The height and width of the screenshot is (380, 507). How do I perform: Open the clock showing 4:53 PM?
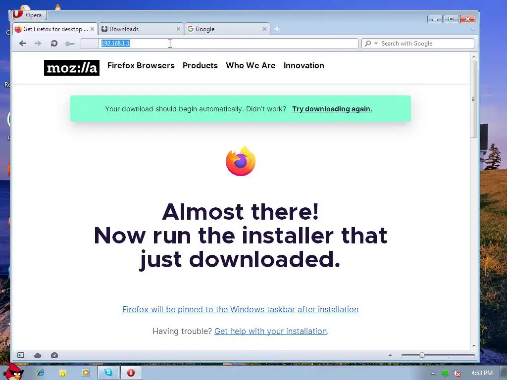(x=482, y=373)
